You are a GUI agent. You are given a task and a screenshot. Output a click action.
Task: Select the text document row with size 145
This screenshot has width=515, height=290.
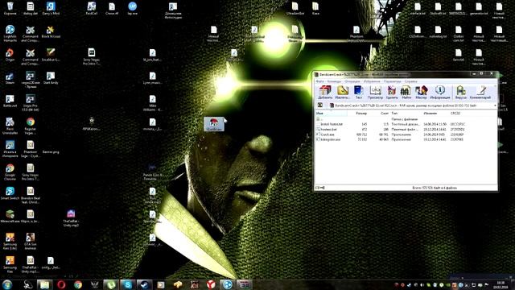tap(406, 124)
